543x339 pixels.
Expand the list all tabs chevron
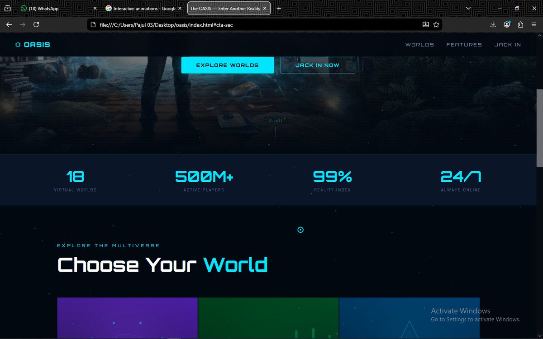tap(468, 9)
